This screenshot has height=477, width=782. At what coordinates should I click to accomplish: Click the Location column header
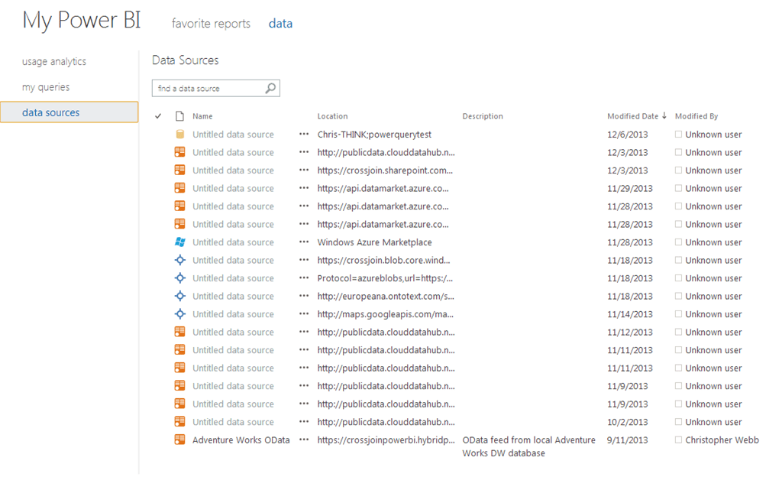pyautogui.click(x=332, y=116)
